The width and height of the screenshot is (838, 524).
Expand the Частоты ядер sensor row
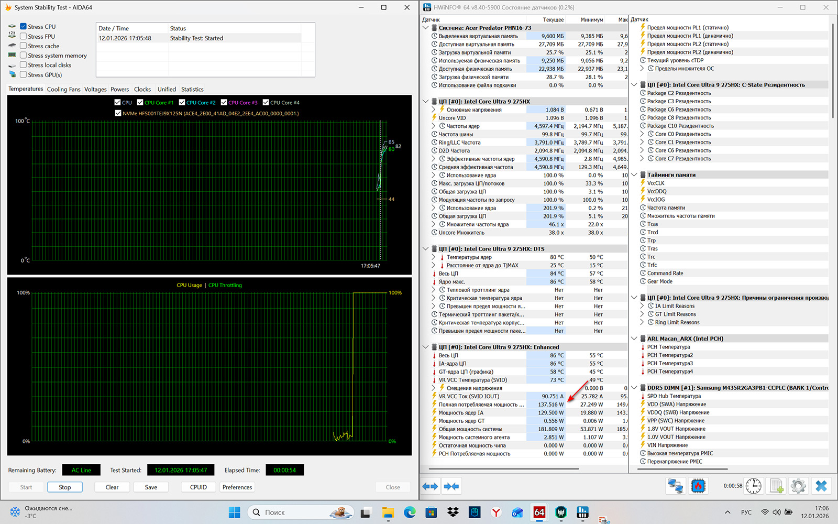pos(434,126)
